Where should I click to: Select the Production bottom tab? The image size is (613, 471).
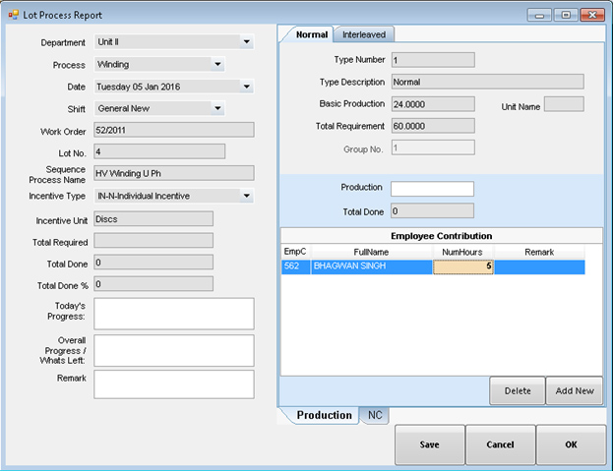point(324,416)
